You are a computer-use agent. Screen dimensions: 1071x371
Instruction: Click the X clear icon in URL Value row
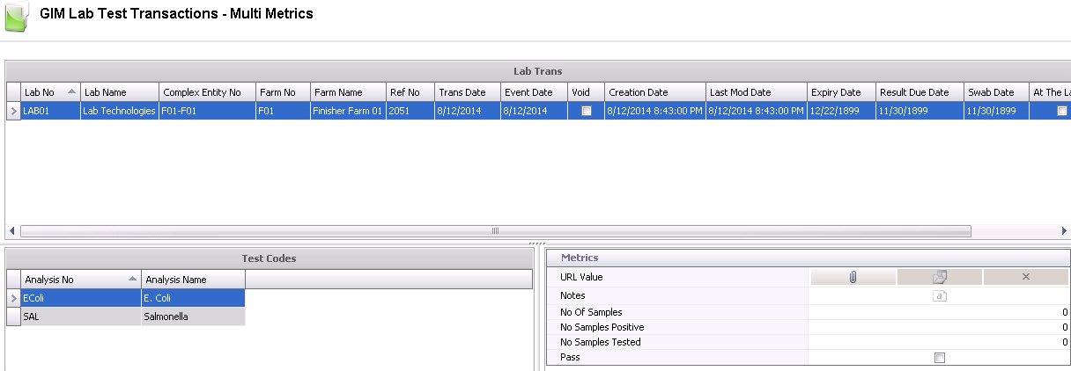(1025, 277)
